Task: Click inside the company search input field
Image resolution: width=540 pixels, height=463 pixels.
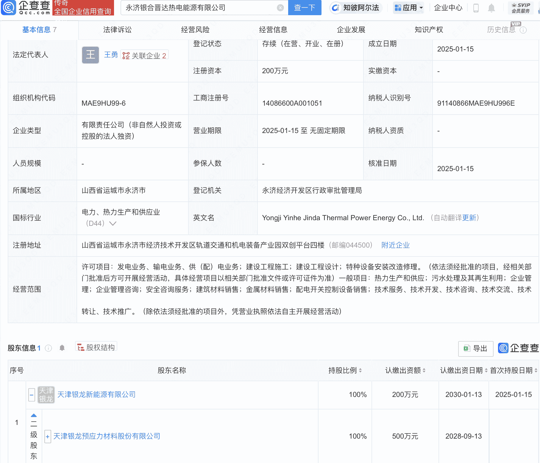Action: tap(202, 8)
